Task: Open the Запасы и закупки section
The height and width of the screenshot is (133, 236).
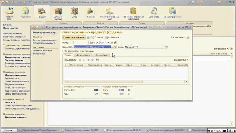Action: coord(58,14)
